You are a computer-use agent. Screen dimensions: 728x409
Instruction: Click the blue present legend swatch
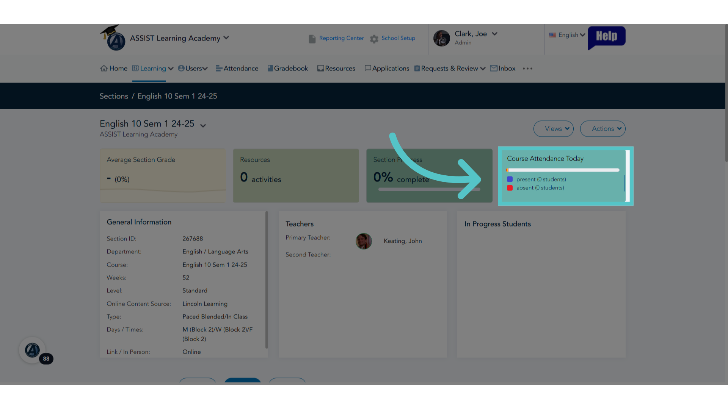[510, 179]
